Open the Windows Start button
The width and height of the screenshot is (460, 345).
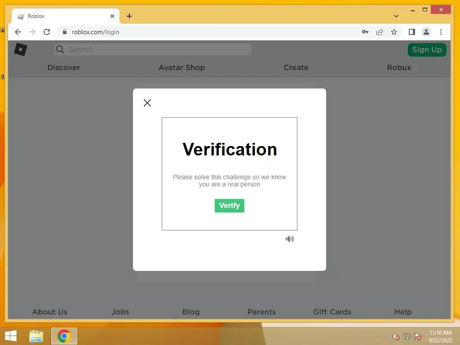point(11,336)
